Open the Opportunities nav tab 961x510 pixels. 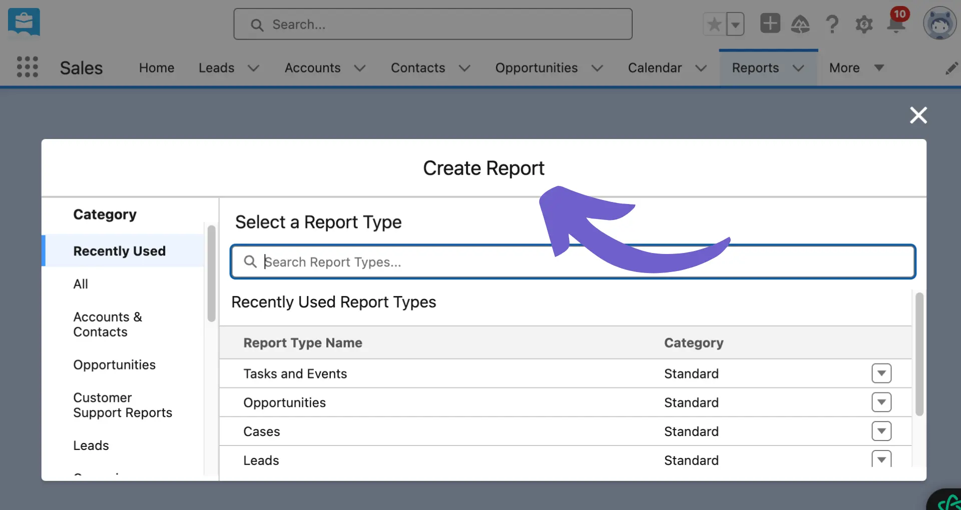click(536, 67)
